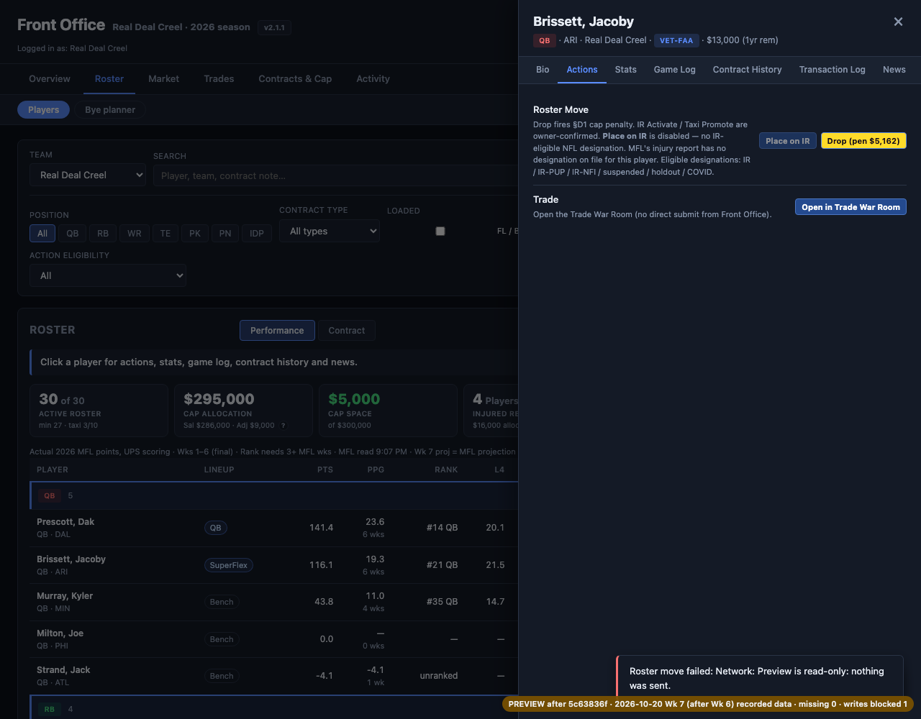Filter positions by WR
Viewport: 921px width, 719px height.
click(135, 234)
